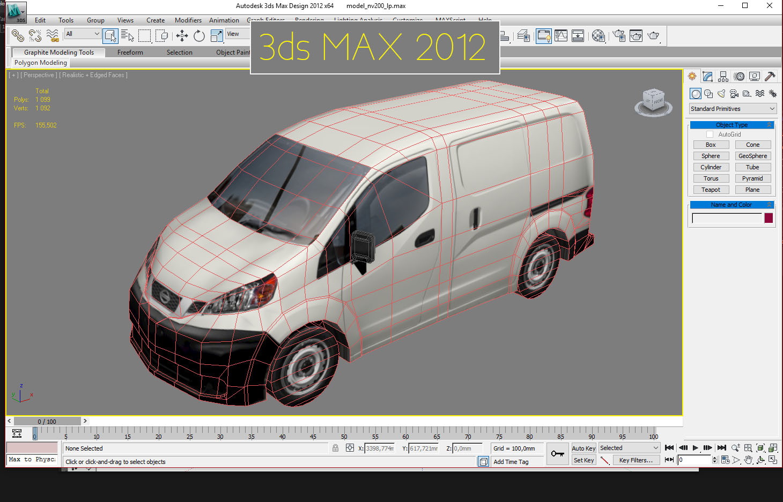Open the Display command panel tab
The image size is (783, 502).
[755, 77]
